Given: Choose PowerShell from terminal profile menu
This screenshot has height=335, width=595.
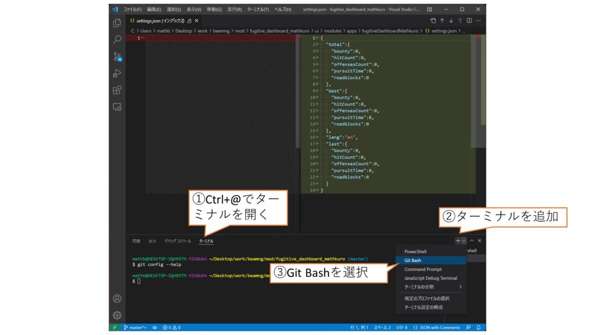Looking at the screenshot, I should [x=431, y=251].
